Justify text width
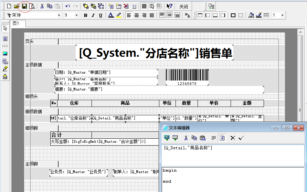Viewport: 307px width, 192px height. coord(152,15)
